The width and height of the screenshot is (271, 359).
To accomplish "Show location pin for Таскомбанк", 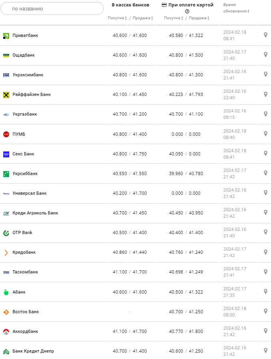I will 265,271.
